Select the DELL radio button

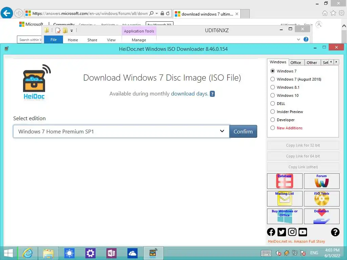(273, 104)
